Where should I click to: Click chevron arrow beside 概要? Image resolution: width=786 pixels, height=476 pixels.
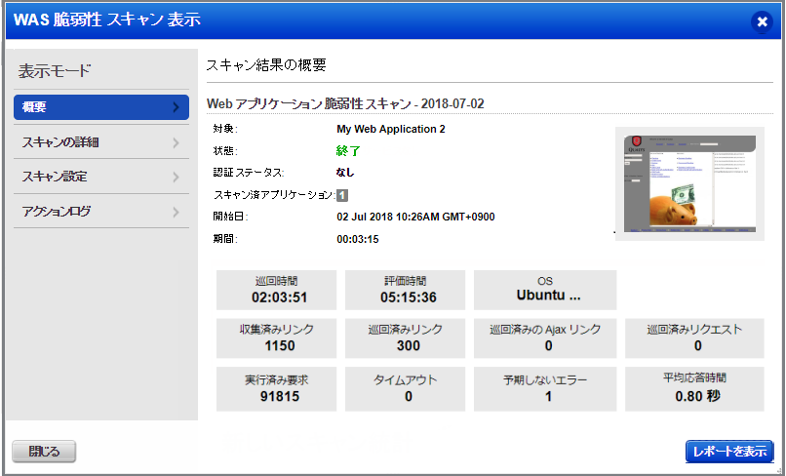[x=176, y=107]
